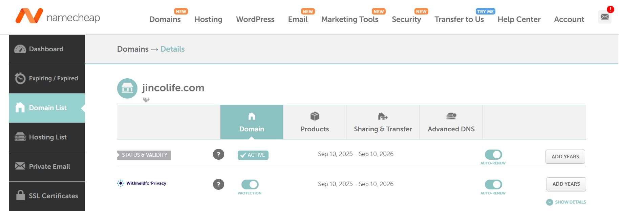The width and height of the screenshot is (619, 211).
Task: Click the Sharing & Transfer icon
Action: 383,116
